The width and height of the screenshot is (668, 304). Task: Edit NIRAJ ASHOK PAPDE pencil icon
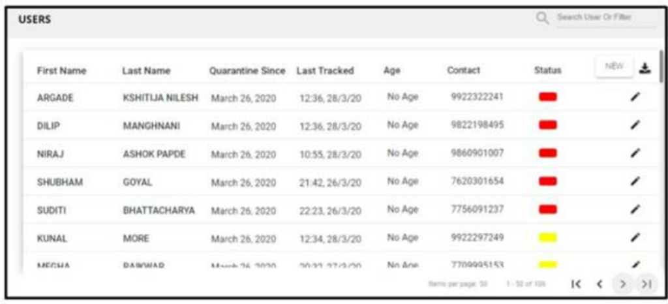coord(635,153)
